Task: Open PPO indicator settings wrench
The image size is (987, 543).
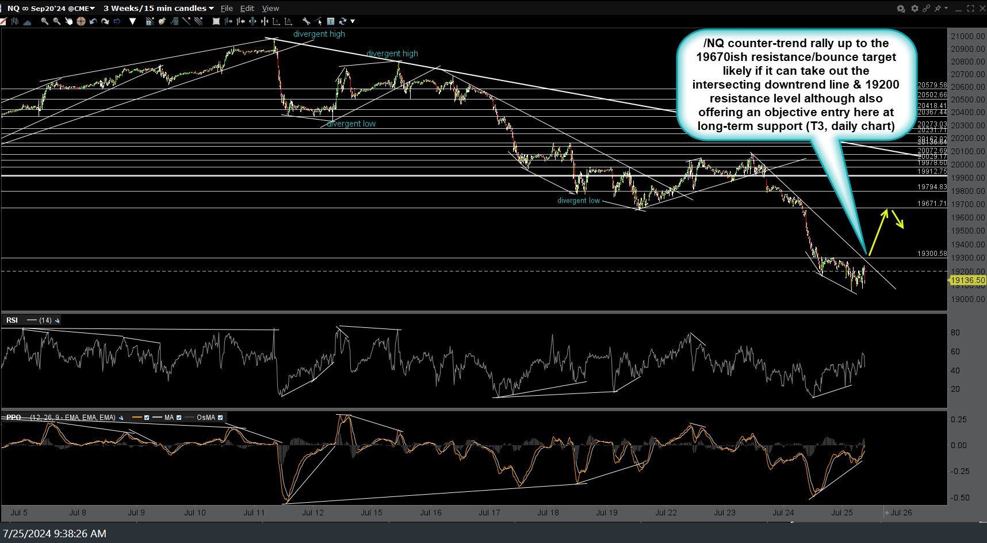Action: click(121, 418)
